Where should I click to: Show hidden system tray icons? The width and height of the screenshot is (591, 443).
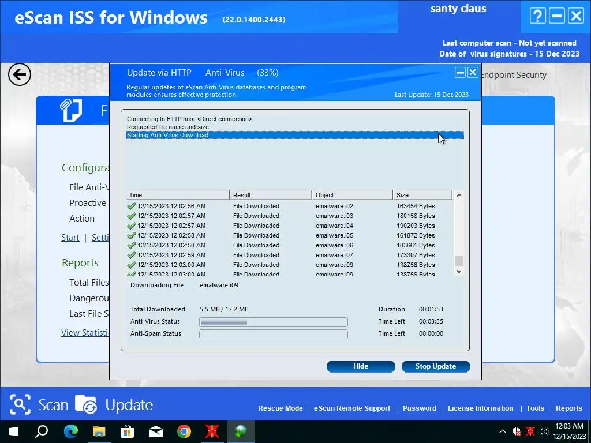coord(503,431)
